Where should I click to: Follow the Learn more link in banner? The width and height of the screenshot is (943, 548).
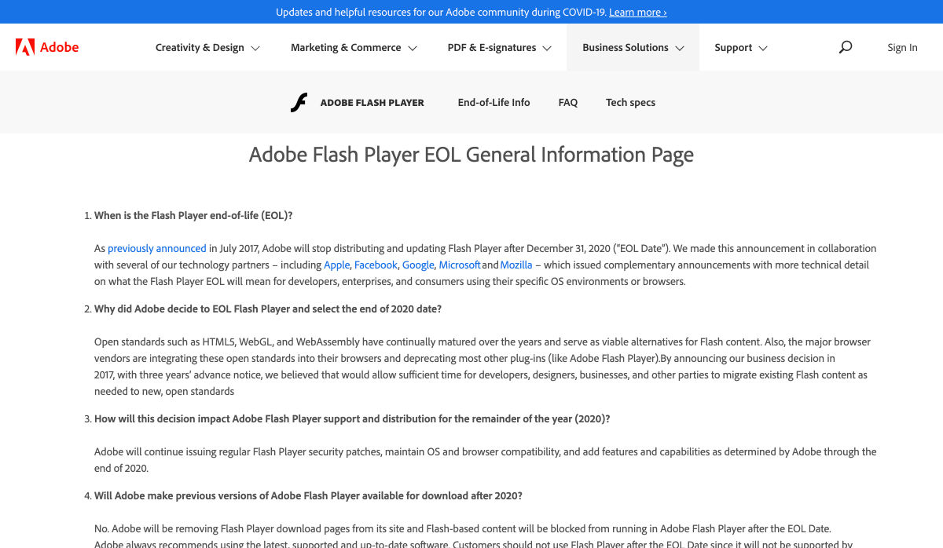tap(637, 12)
